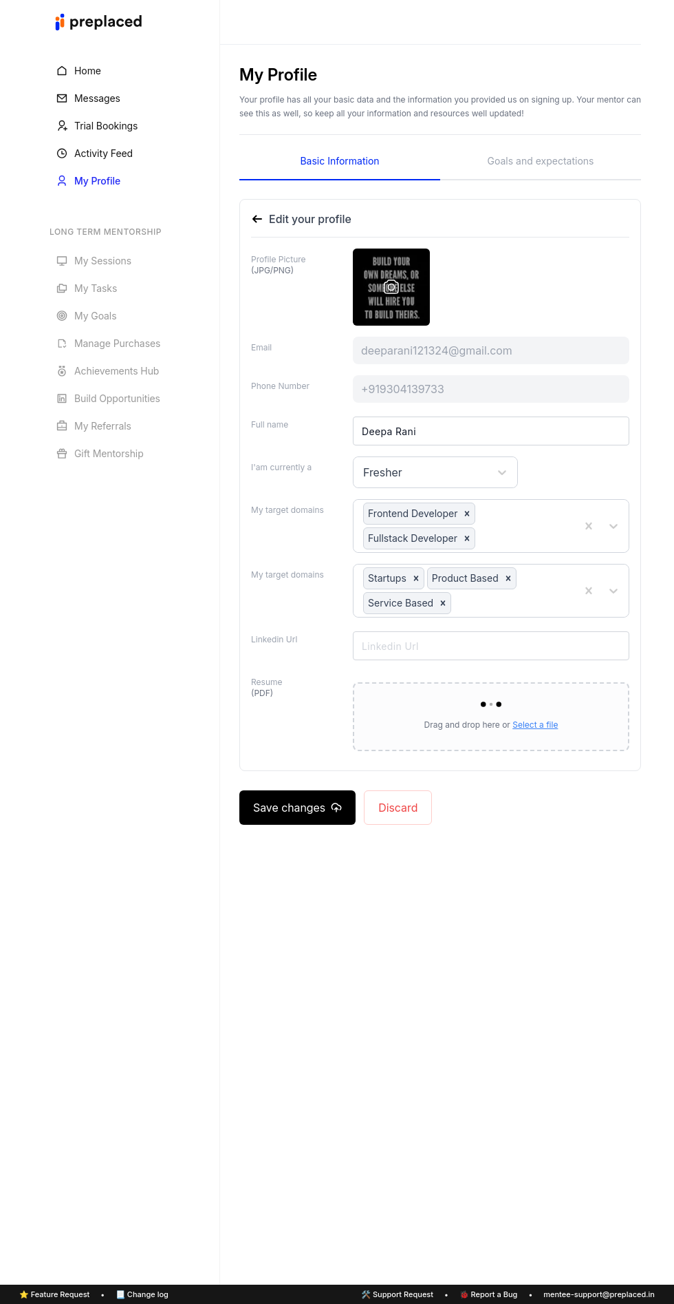The image size is (674, 1304).
Task: Click the Achievements Hub medal icon
Action: [62, 371]
